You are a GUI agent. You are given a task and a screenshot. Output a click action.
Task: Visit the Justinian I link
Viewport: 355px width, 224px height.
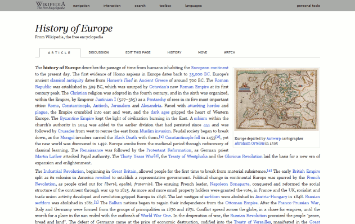[105, 100]
